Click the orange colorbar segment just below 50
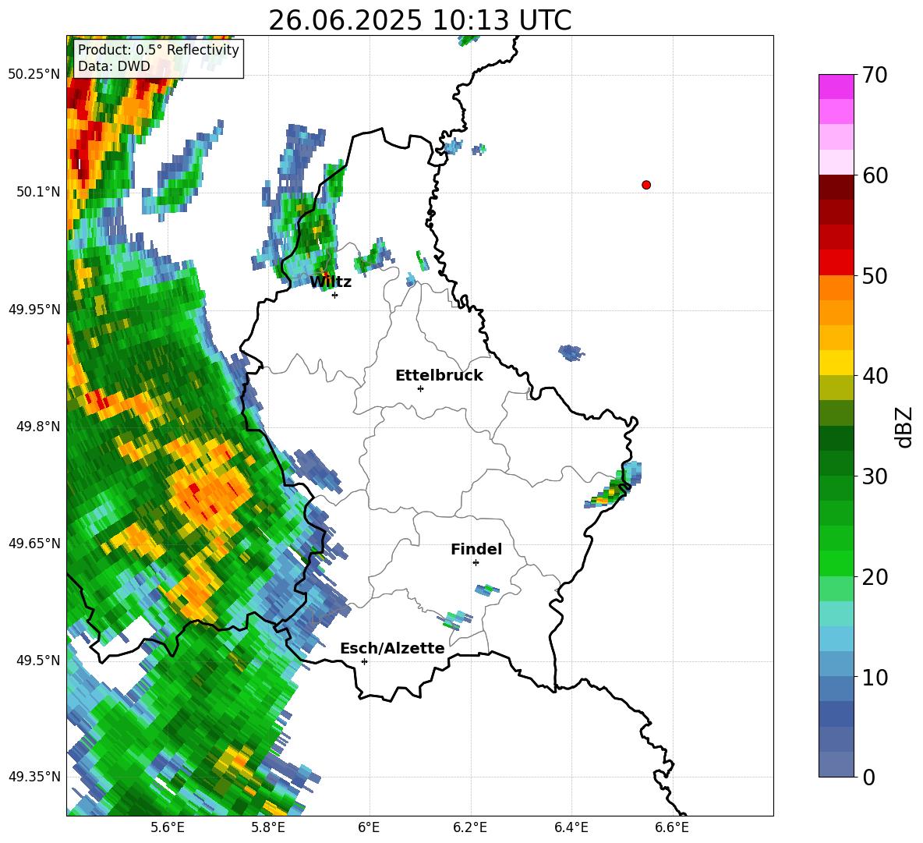This screenshot has width=923, height=843. (836, 287)
